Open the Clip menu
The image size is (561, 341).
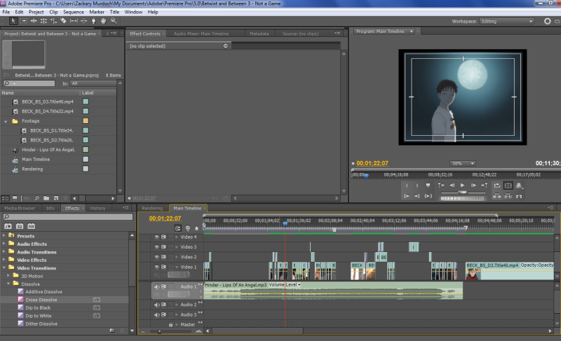pos(53,12)
